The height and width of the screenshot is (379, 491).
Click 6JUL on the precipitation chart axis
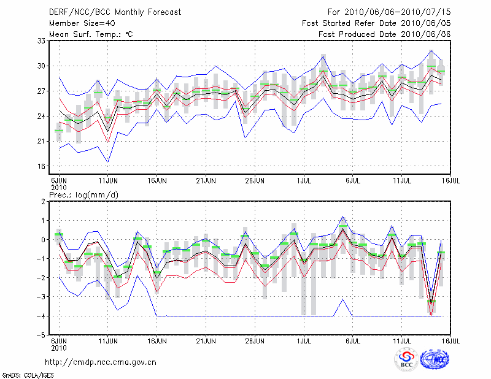(352, 341)
